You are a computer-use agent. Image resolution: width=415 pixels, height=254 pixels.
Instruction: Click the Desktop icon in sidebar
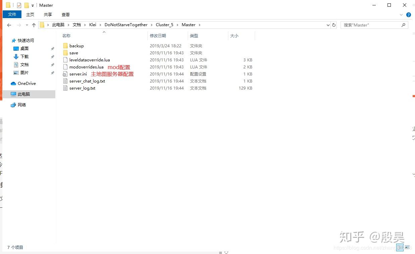point(16,48)
